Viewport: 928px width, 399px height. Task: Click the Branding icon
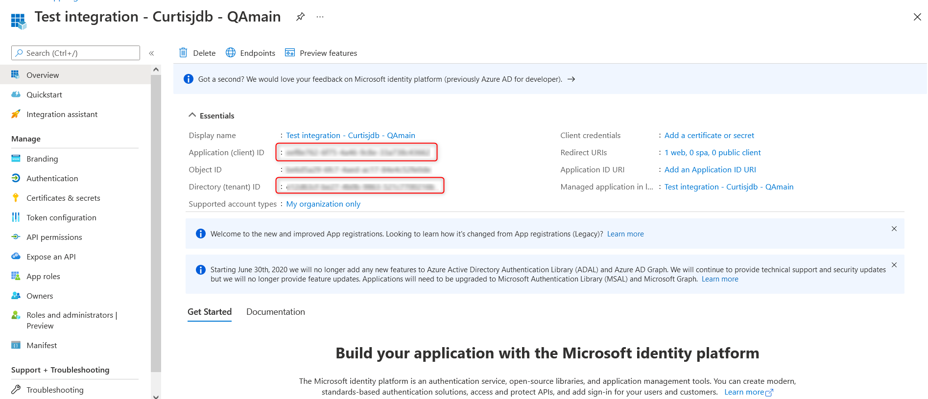tap(16, 158)
